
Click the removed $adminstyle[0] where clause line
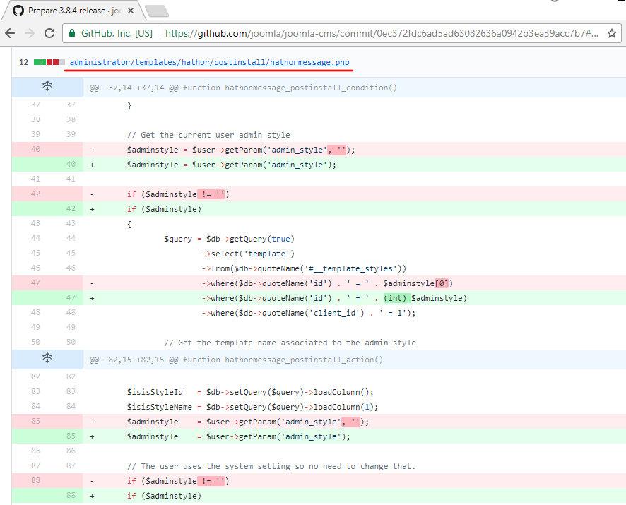coord(327,283)
